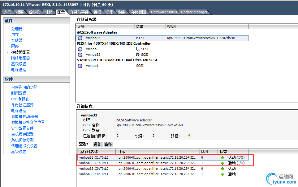298x187 pixels.
Task: Open the 权限 tab
Action: pos(110,12)
